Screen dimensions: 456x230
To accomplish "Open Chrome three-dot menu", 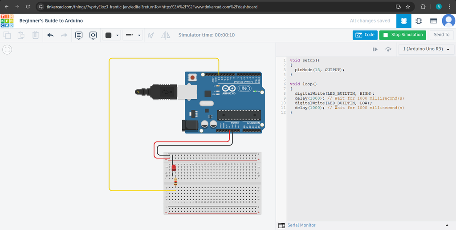I will 450,7.
